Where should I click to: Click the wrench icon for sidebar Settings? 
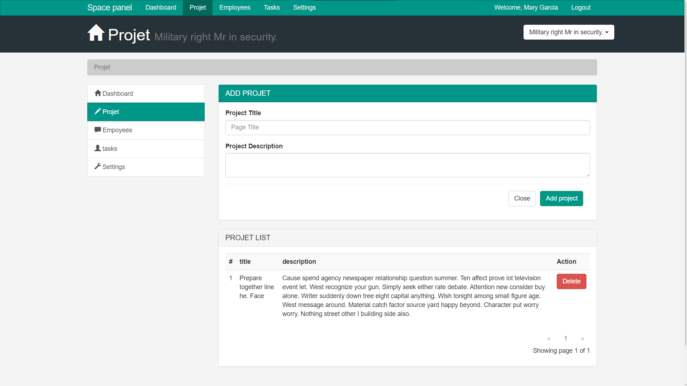click(98, 166)
